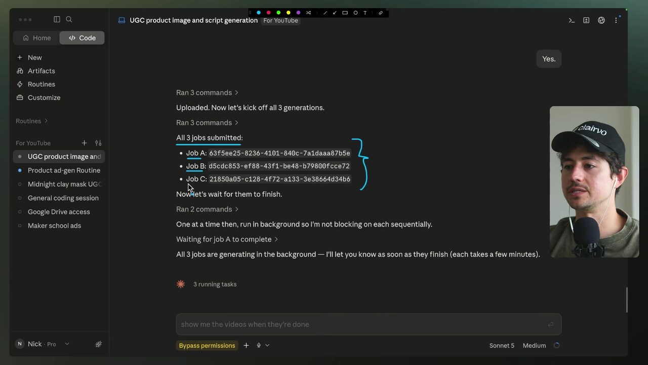
Task: Open the Midnight clay mask UGC session
Action: (59, 184)
